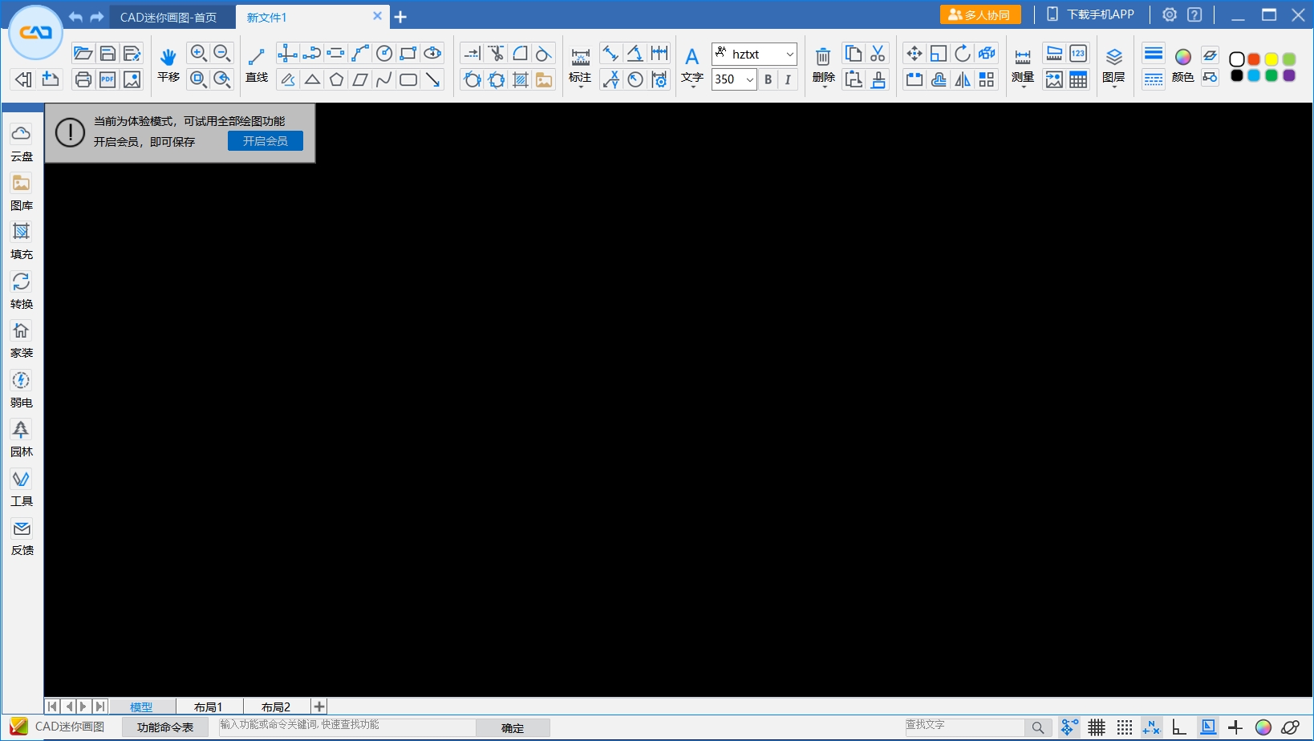Insert a table with the grid icon

click(1078, 79)
